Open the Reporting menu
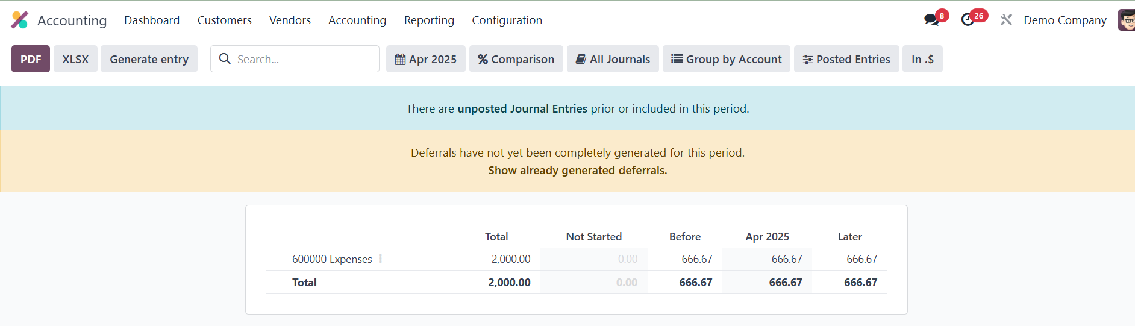This screenshot has width=1135, height=326. coord(429,20)
